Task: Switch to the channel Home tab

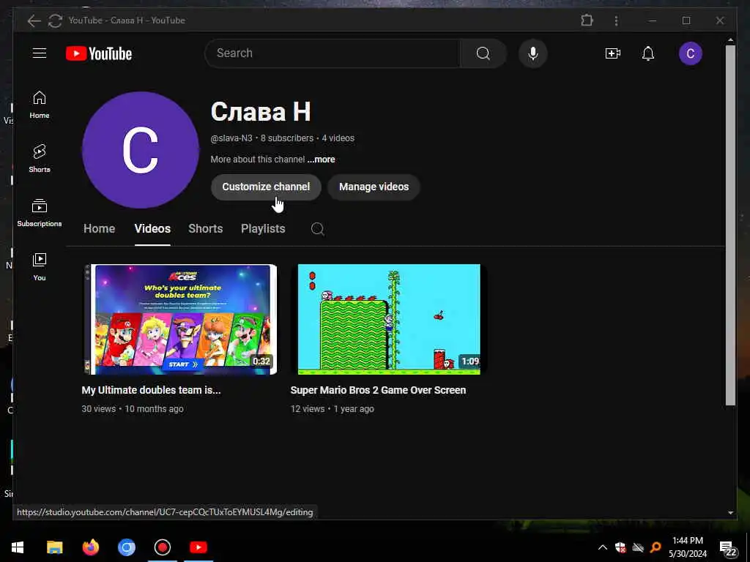Action: coord(99,229)
